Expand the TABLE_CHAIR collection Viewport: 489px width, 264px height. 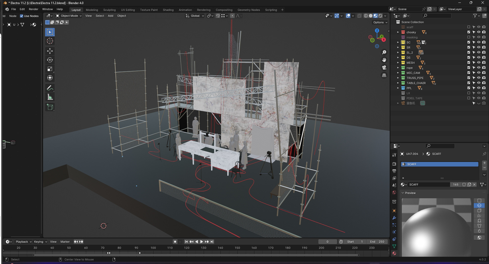tap(398, 83)
